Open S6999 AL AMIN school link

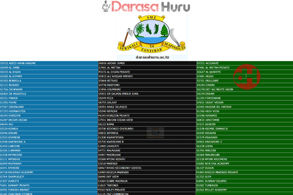coord(10,68)
